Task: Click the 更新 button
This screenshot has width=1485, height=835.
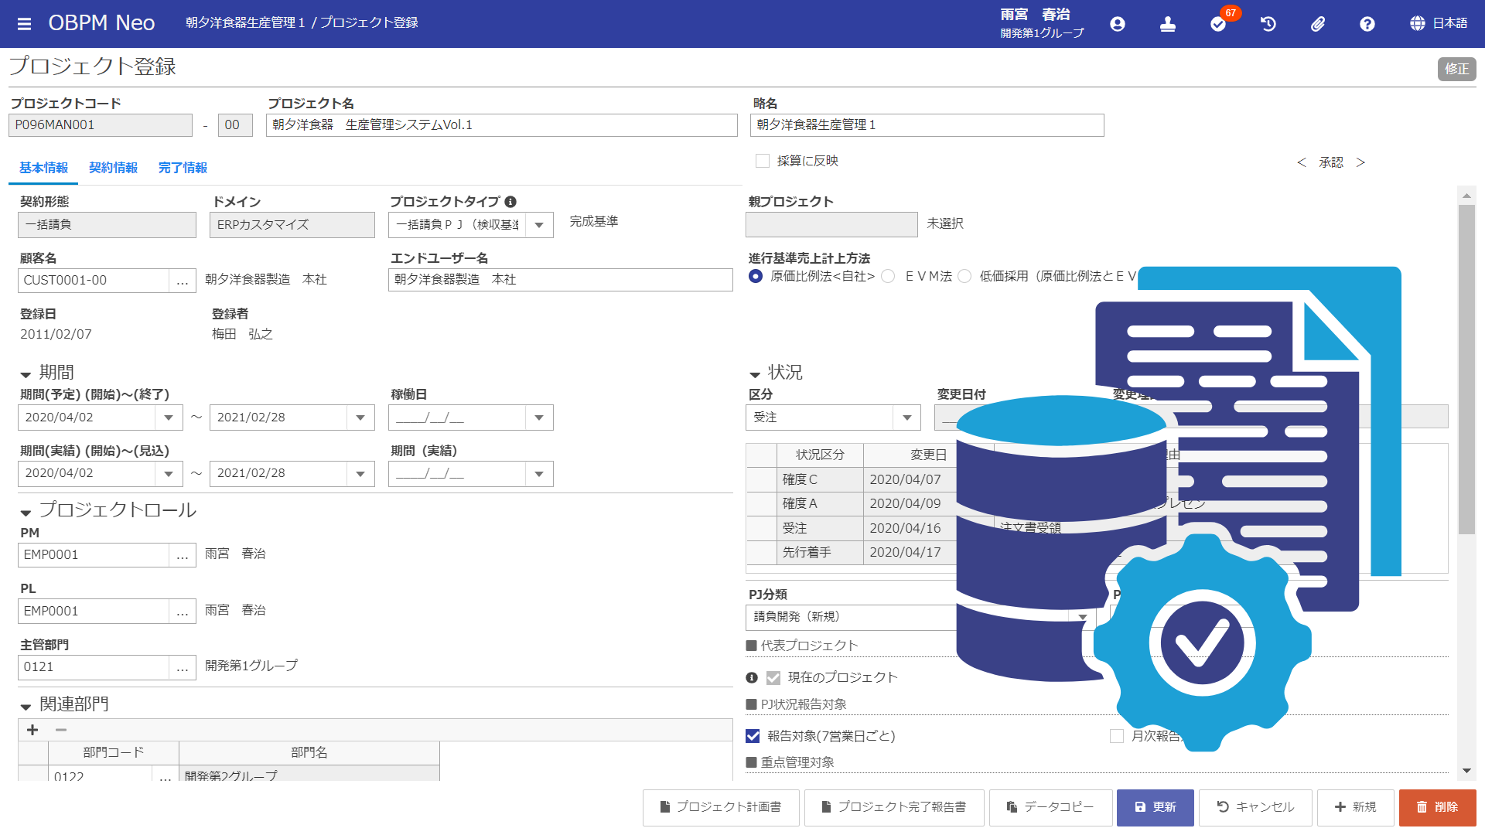Action: click(1155, 807)
